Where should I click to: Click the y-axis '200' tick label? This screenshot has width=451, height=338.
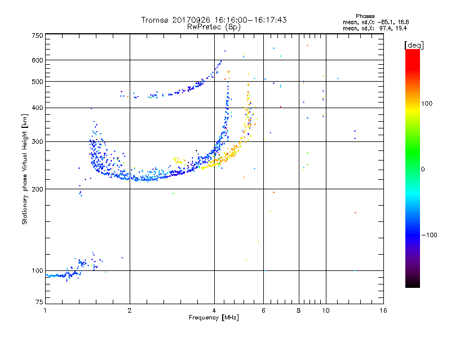[37, 189]
